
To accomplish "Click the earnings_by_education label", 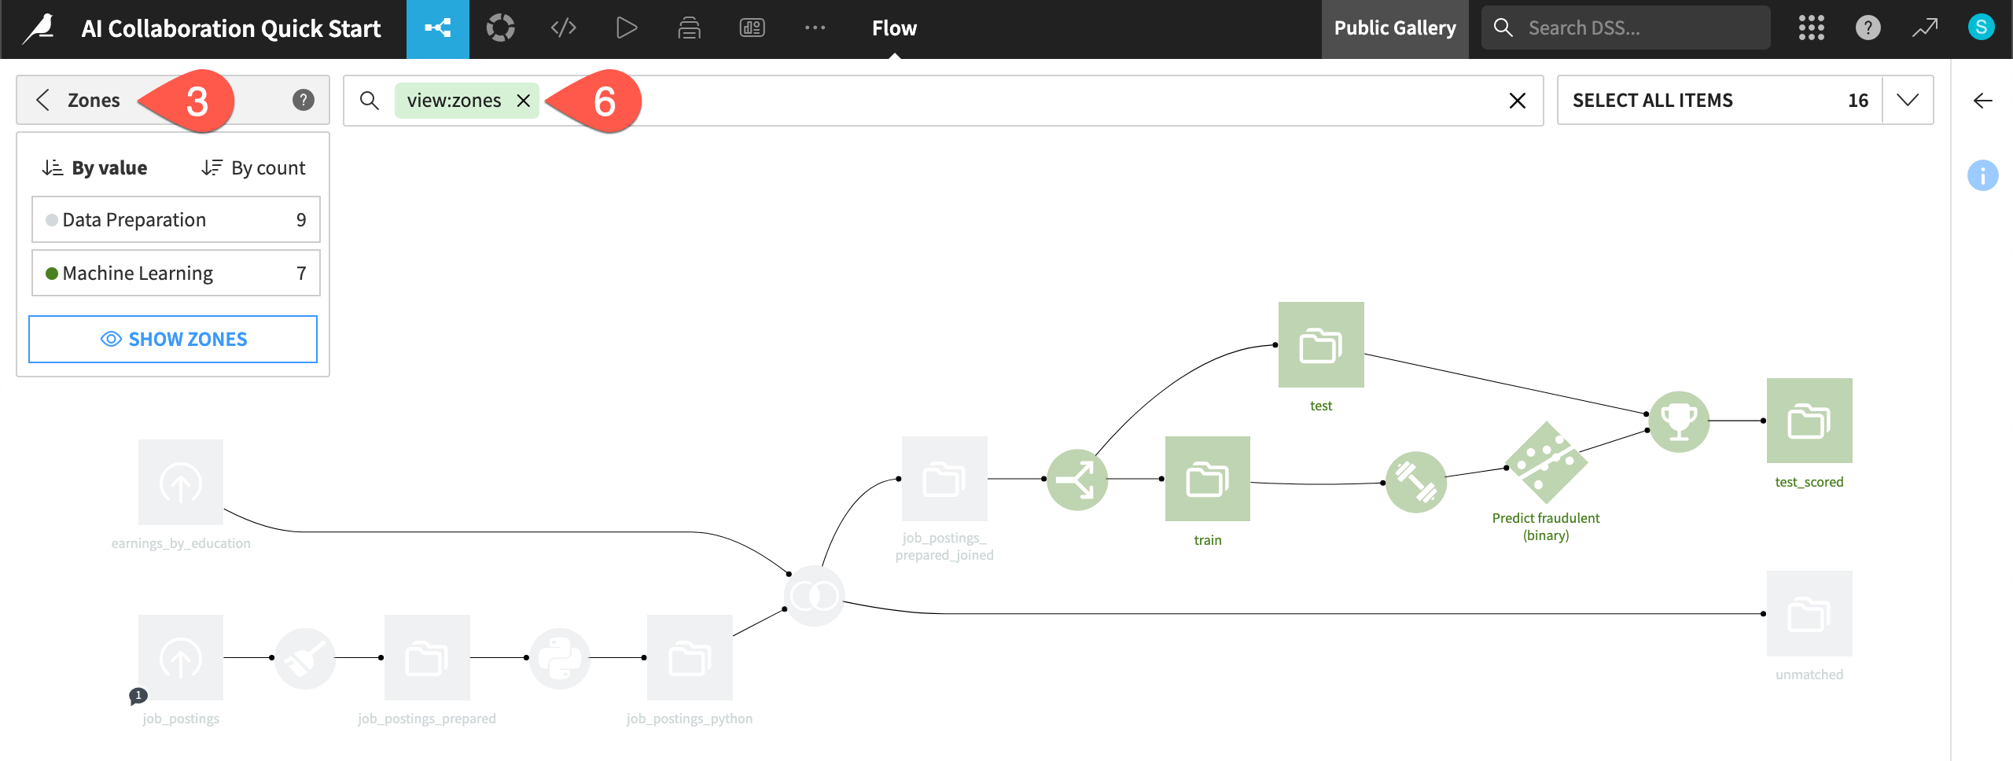I will click(181, 543).
